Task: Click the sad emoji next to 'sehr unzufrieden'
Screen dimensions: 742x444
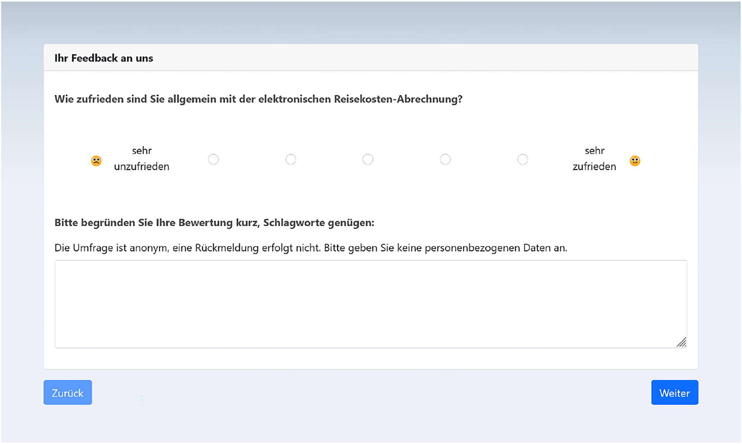Action: pyautogui.click(x=96, y=160)
